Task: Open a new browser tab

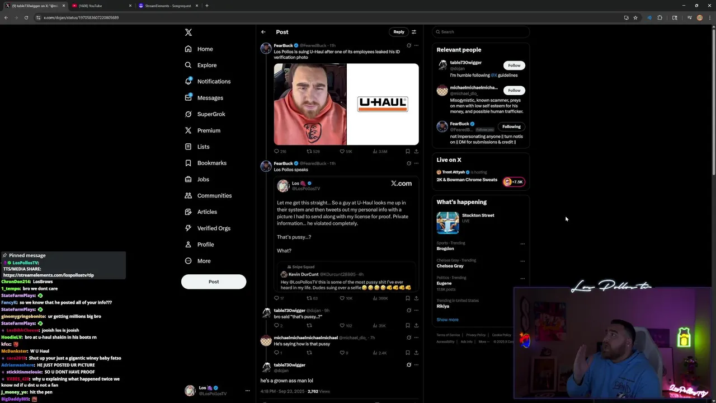Action: click(207, 6)
